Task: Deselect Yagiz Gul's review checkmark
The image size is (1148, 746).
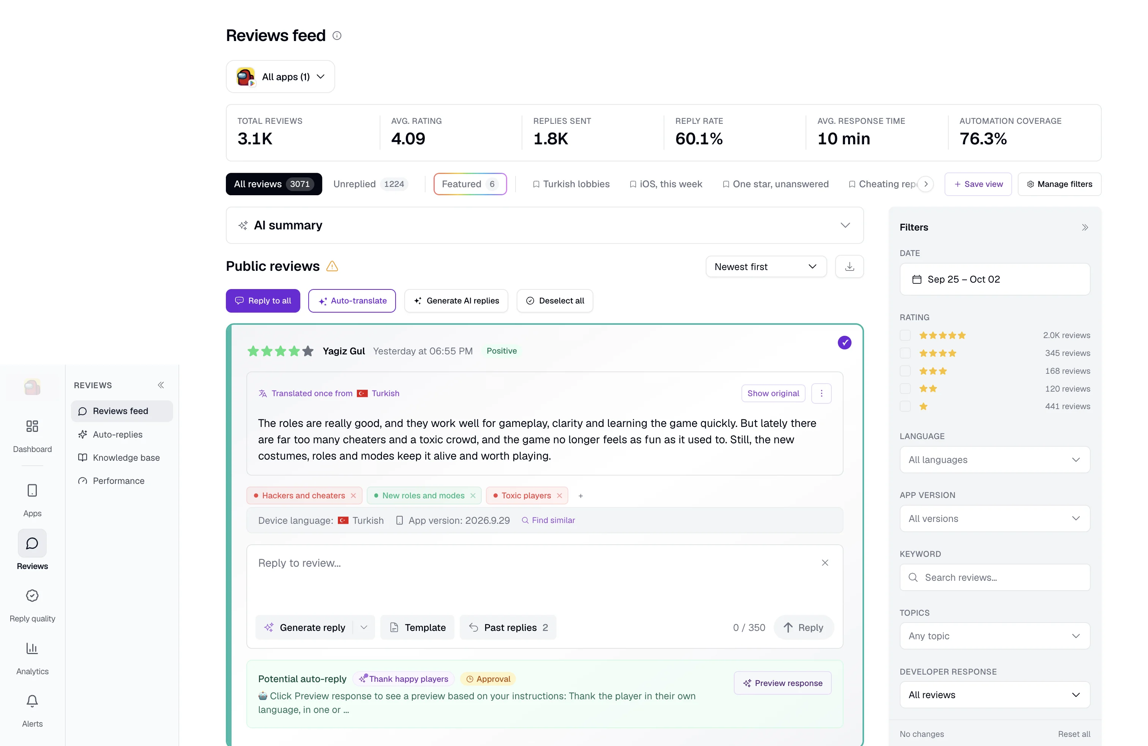Action: (x=844, y=343)
